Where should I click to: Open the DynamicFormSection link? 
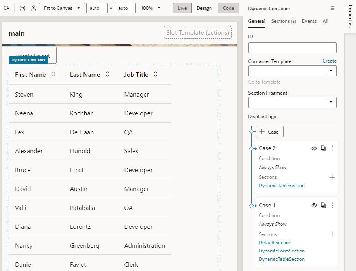coord(282,251)
